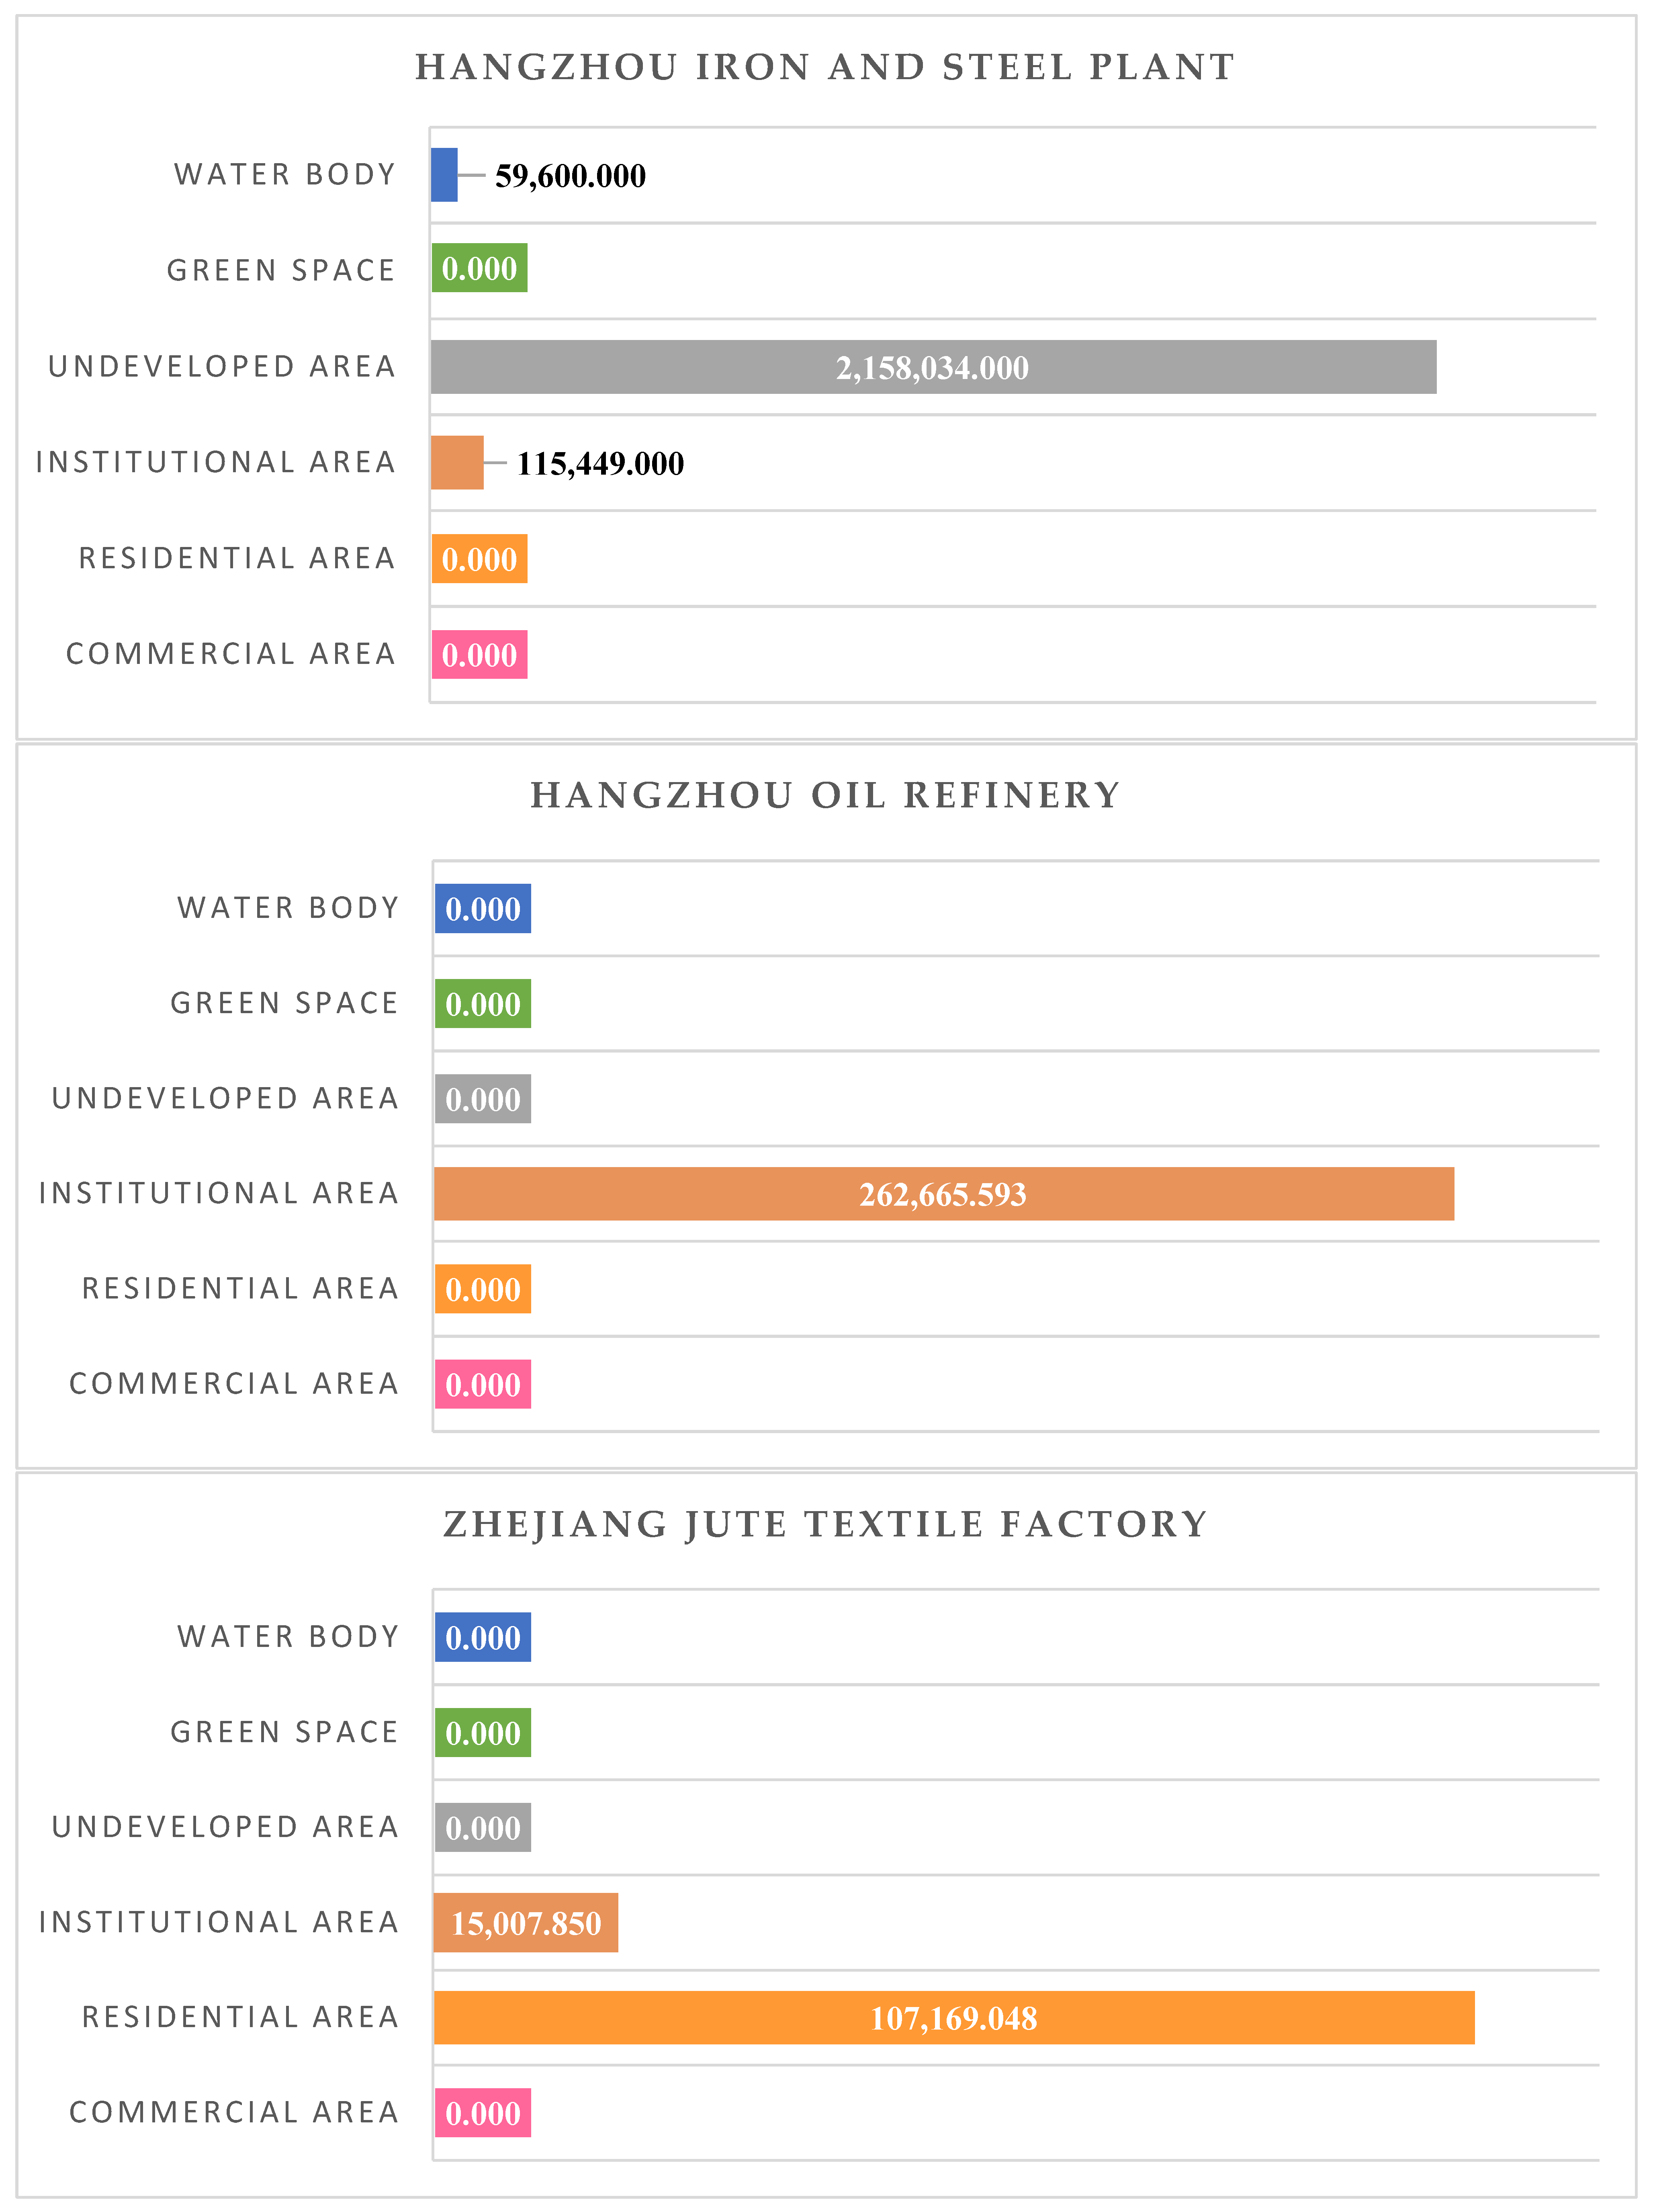Click Water Body axis label in Jute Textile chart

click(288, 1636)
